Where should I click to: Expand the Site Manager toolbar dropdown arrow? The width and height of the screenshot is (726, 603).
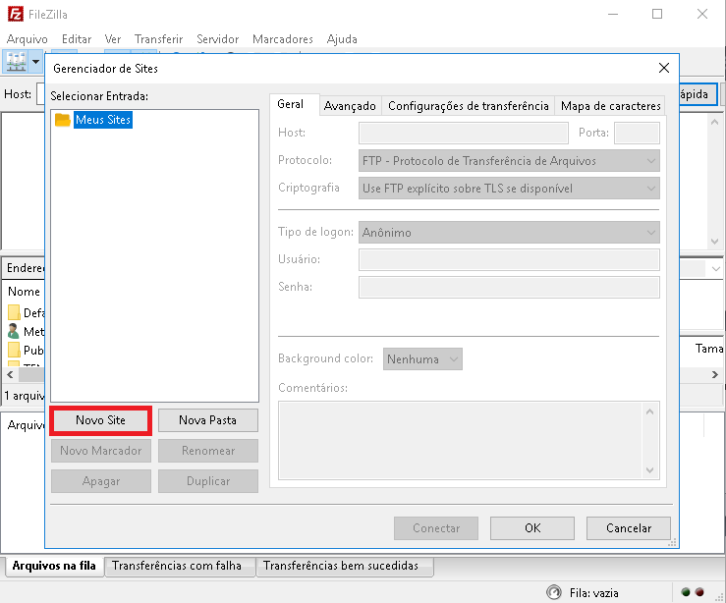click(x=37, y=61)
